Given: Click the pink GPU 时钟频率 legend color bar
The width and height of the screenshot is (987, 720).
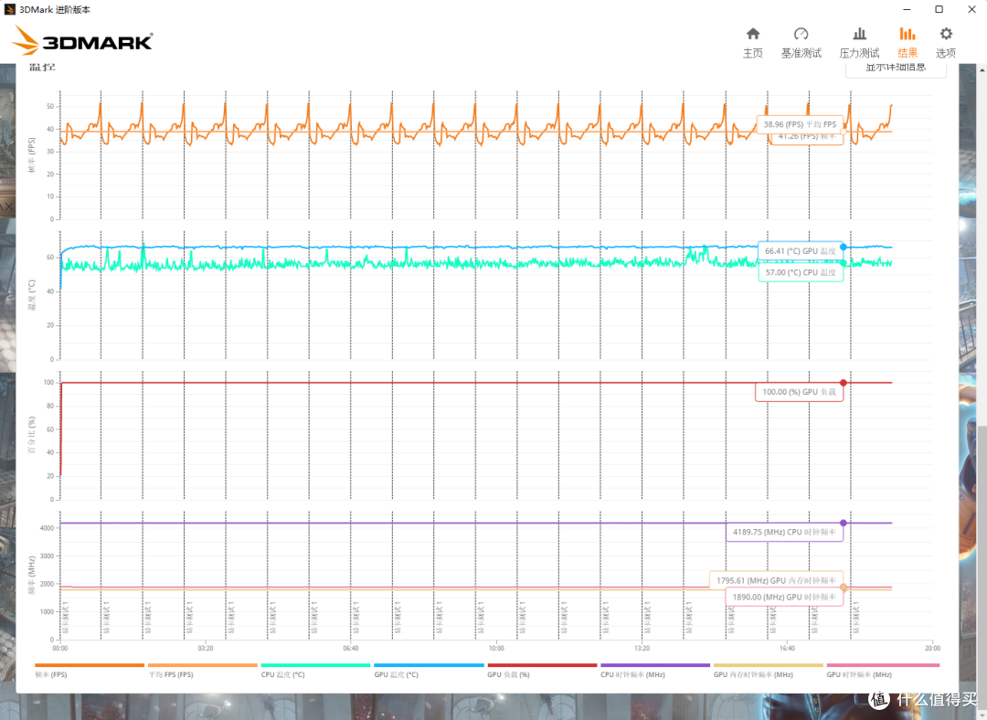Looking at the screenshot, I should pyautogui.click(x=883, y=664).
